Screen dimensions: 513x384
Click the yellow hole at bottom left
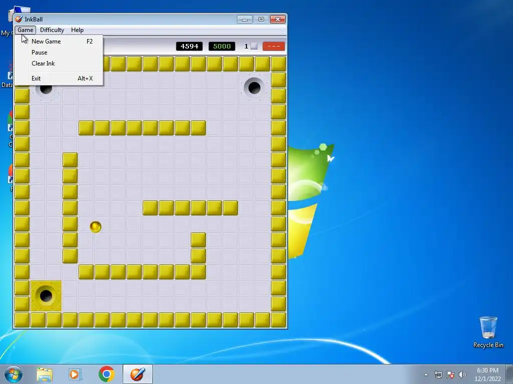click(x=46, y=296)
